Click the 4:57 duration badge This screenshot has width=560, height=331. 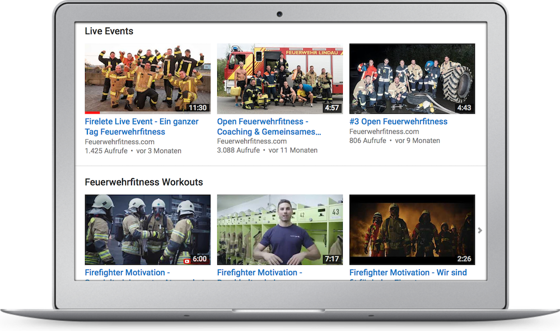tap(332, 108)
